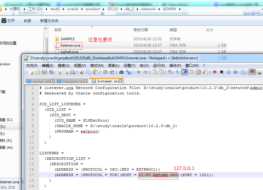The height and width of the screenshot is (190, 263).
Task: Zoom in on the editor text
Action: pyautogui.click(x=138, y=72)
